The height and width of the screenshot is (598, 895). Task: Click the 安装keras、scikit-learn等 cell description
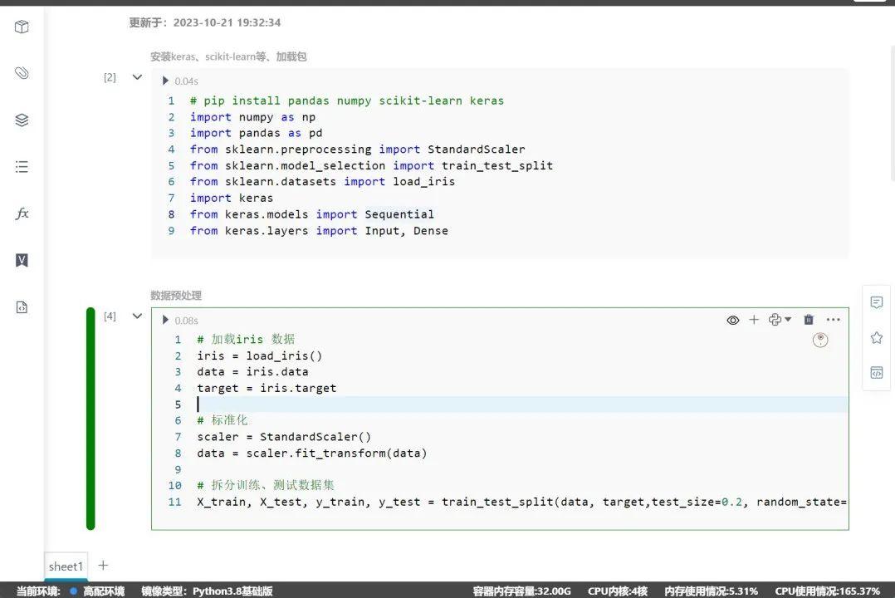(x=228, y=56)
